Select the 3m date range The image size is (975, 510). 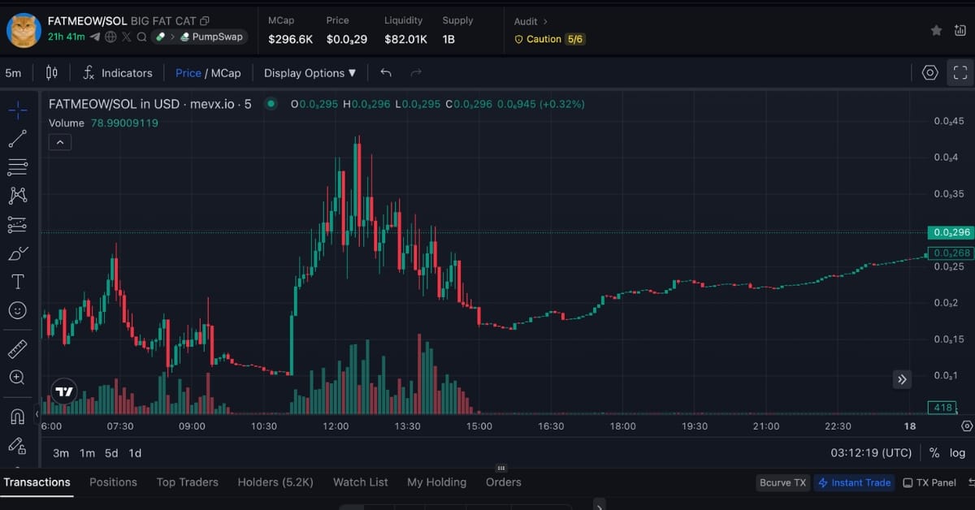pos(61,453)
